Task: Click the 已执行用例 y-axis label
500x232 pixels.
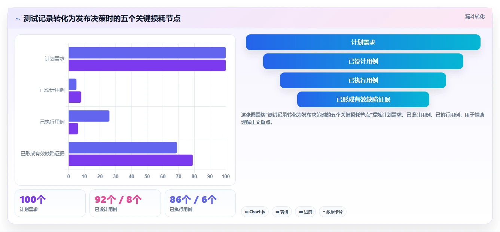Action: (x=52, y=122)
